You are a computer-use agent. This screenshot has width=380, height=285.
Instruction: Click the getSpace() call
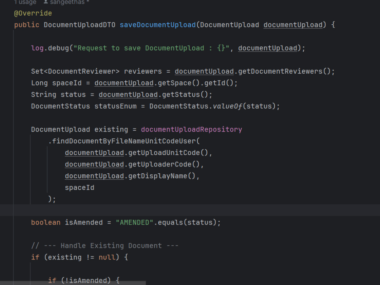pos(179,83)
